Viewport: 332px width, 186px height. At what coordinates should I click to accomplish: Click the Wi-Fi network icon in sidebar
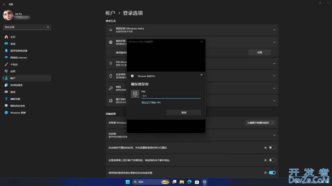[x=6, y=58]
